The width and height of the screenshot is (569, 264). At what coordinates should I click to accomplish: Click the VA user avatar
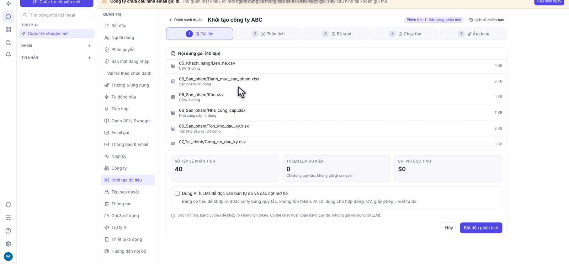pos(8,256)
